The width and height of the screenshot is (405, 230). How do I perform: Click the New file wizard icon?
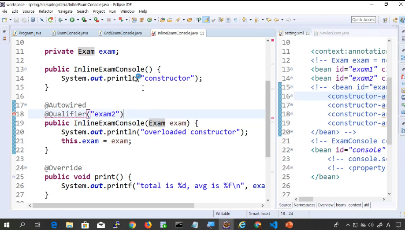(x=4, y=20)
